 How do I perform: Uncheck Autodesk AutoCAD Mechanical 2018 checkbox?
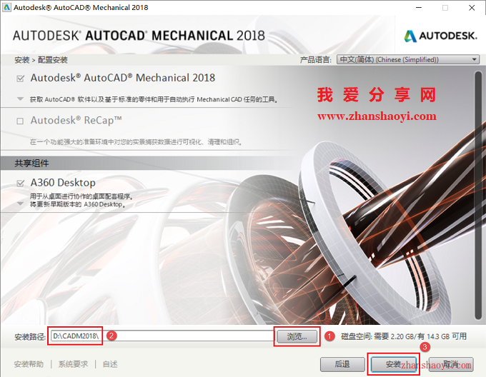point(20,79)
